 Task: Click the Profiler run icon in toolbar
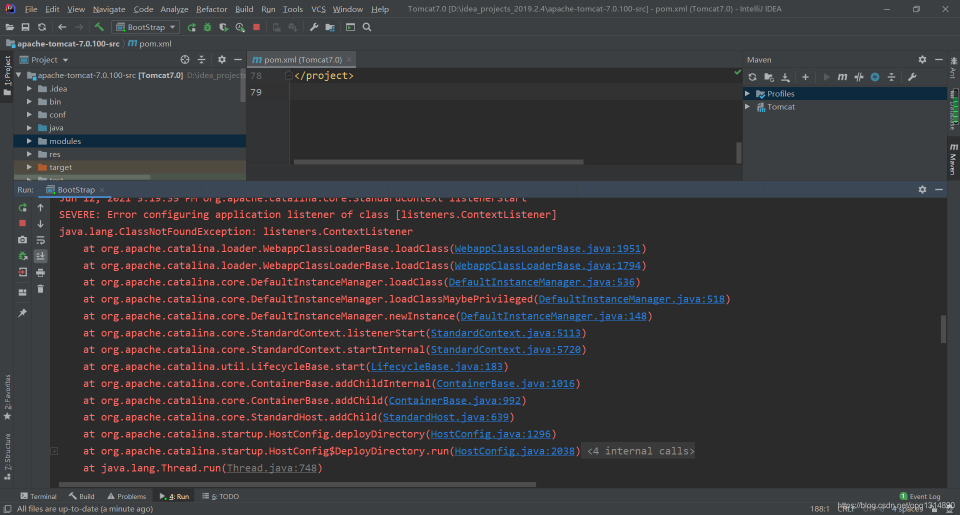240,27
